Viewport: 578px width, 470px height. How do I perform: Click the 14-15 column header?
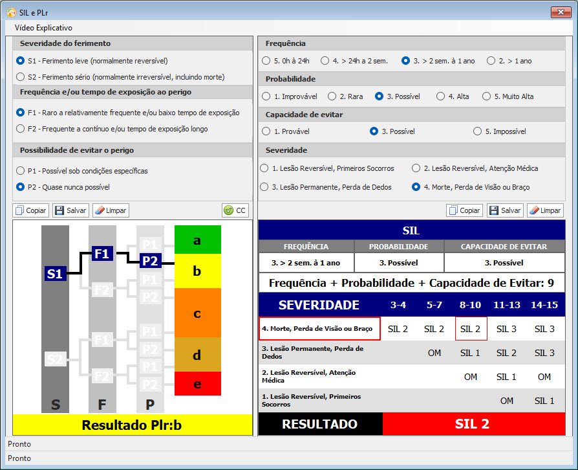coord(544,305)
